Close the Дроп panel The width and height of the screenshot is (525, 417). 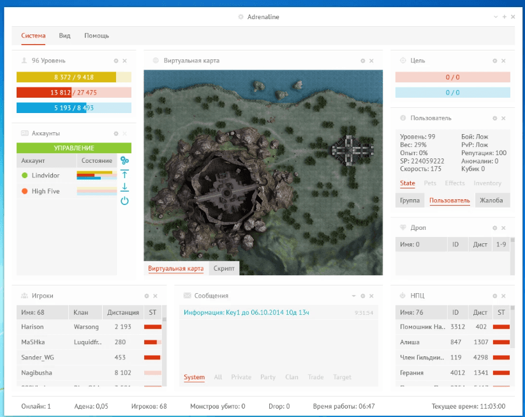click(503, 228)
